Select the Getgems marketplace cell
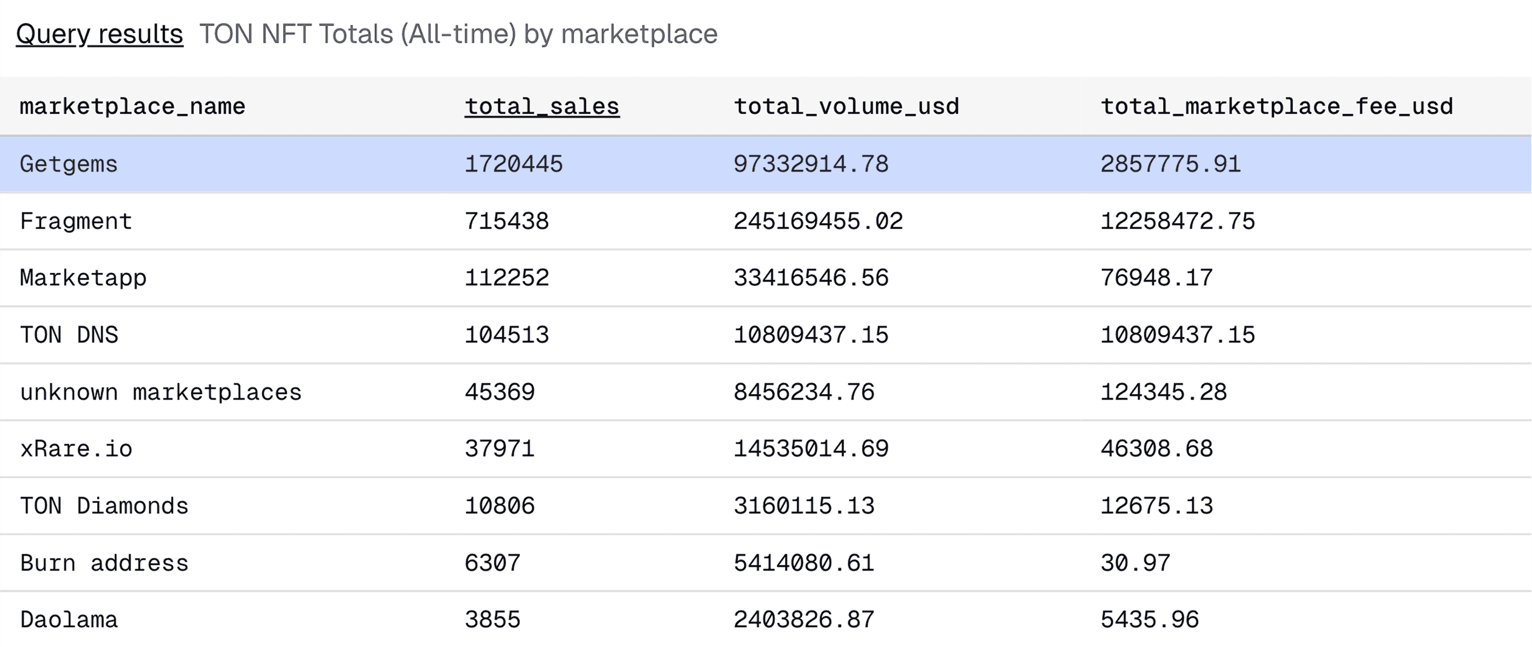Viewport: 1532px width, 647px height. [68, 164]
